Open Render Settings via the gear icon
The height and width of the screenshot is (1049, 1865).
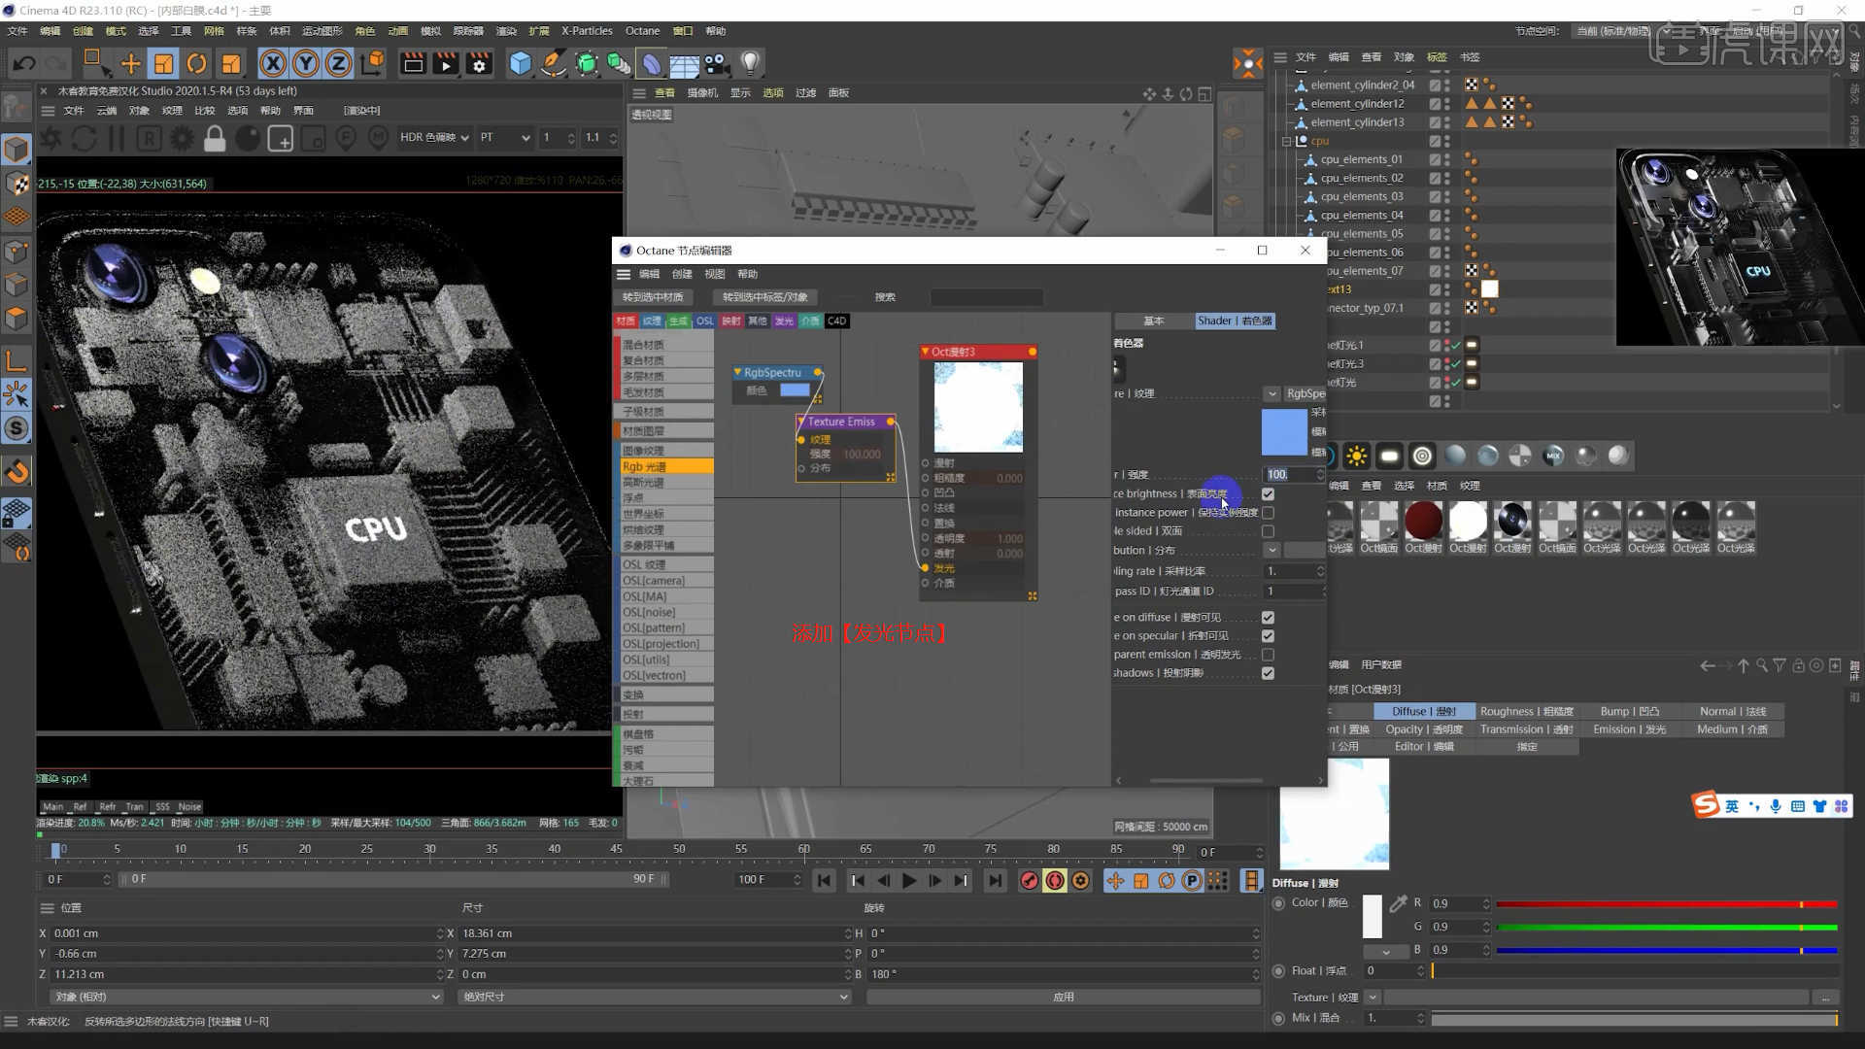[x=479, y=63]
